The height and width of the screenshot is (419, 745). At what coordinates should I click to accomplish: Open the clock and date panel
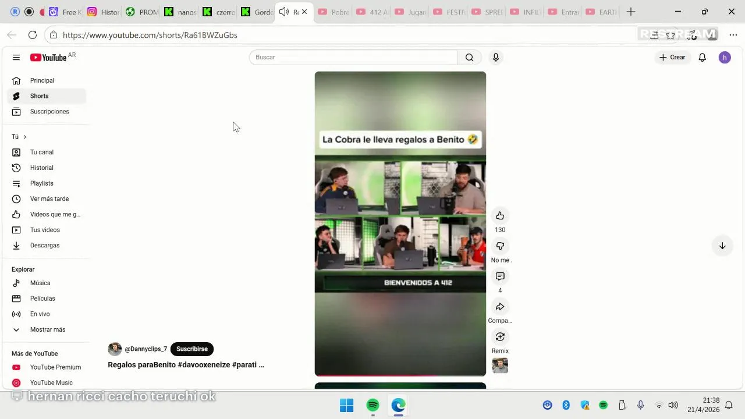(704, 405)
